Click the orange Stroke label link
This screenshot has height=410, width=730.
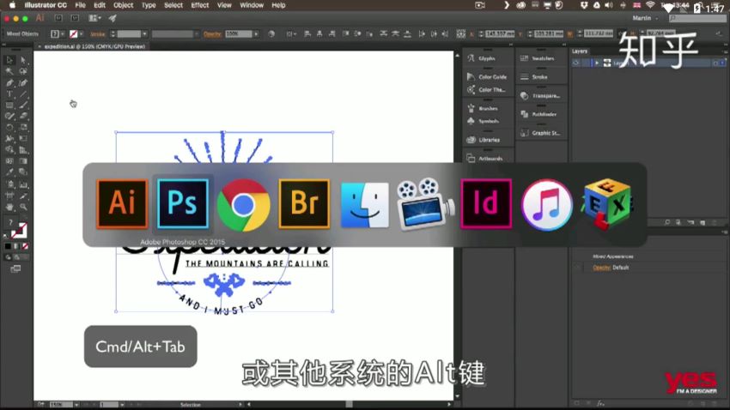97,34
